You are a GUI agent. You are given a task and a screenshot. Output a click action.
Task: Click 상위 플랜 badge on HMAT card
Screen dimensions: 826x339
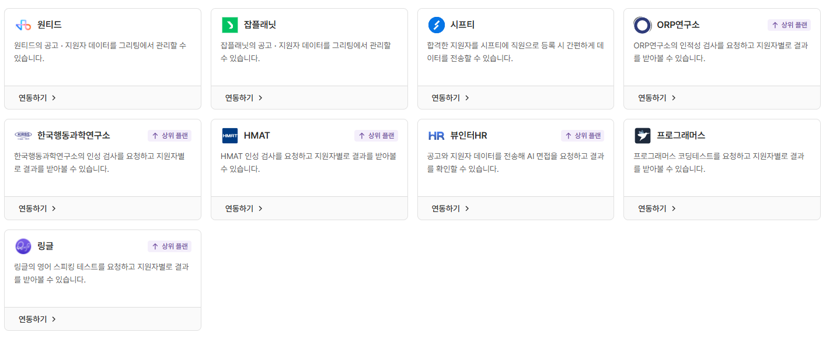[x=376, y=136]
